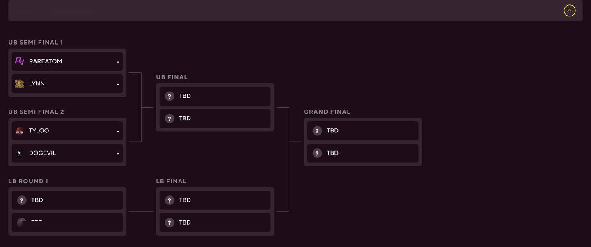The image size is (591, 247).
Task: Click the LB Round 1 heading
Action: pos(28,182)
